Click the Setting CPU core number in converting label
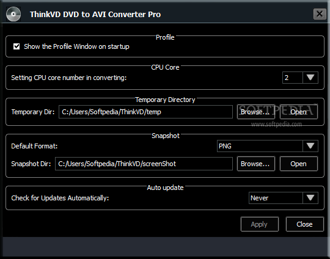 tap(69, 78)
